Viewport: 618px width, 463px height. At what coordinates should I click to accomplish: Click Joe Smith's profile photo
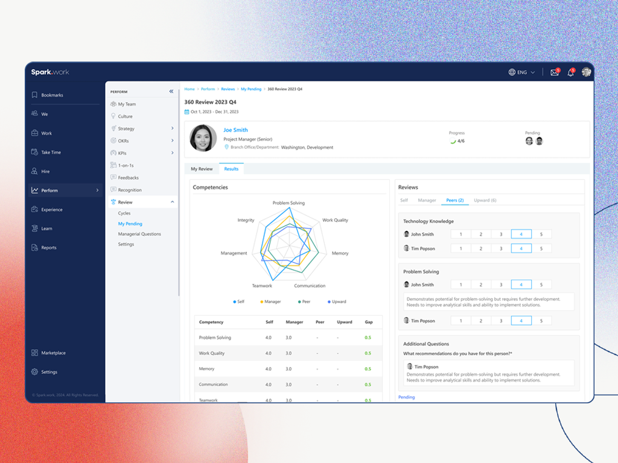203,138
